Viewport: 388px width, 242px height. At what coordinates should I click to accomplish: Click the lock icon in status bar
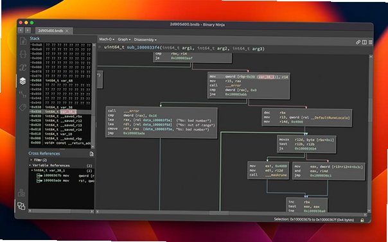(362, 220)
